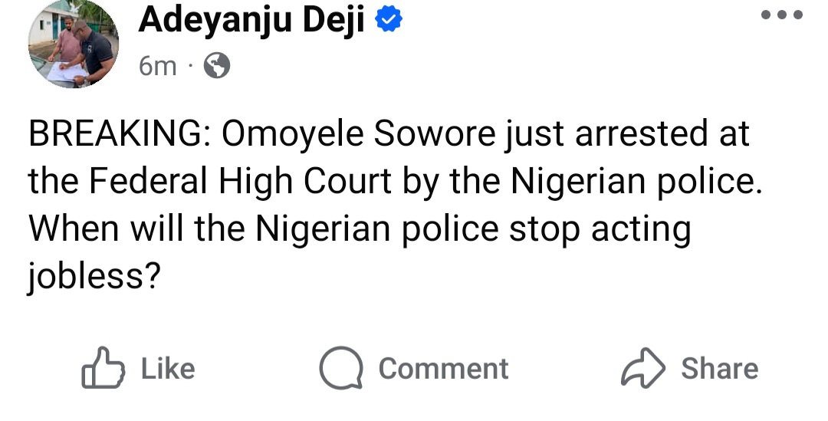Tap the Like text label
The width and height of the screenshot is (828, 421).
tap(168, 369)
